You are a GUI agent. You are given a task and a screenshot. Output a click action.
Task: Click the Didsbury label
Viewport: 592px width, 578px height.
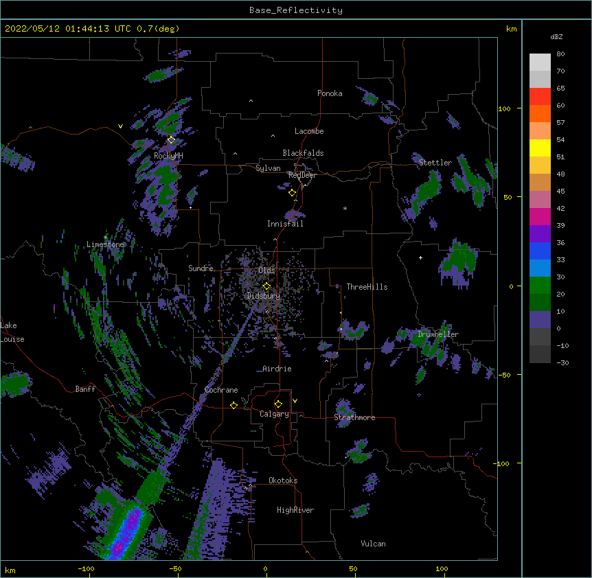pyautogui.click(x=264, y=296)
